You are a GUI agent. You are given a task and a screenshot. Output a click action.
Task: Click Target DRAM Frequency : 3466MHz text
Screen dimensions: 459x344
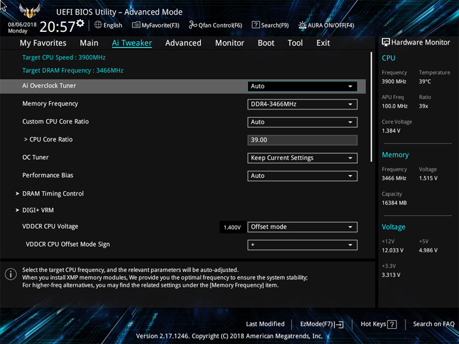click(x=73, y=71)
